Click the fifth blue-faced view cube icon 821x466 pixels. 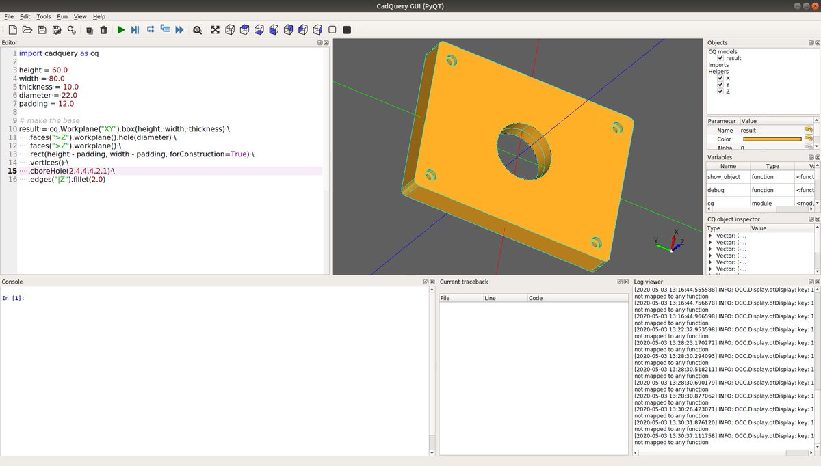point(303,29)
